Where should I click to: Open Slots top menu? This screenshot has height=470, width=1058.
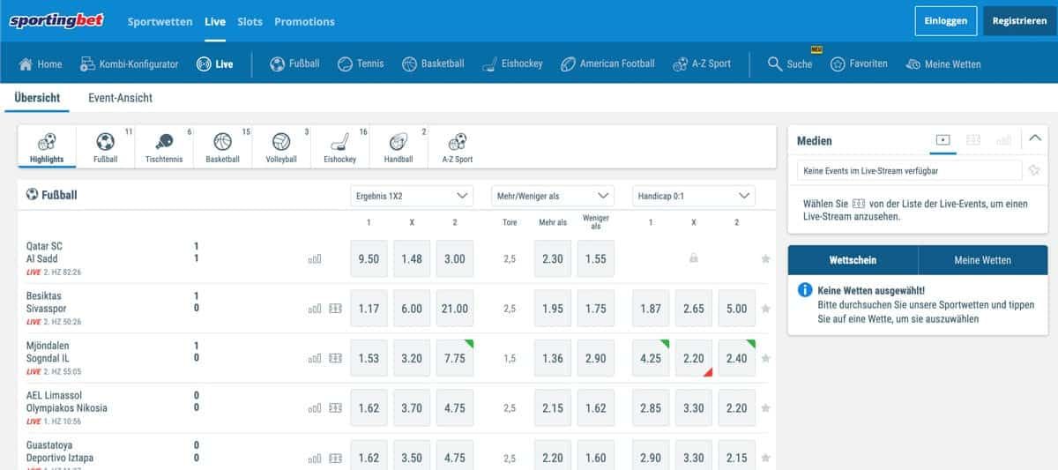250,21
